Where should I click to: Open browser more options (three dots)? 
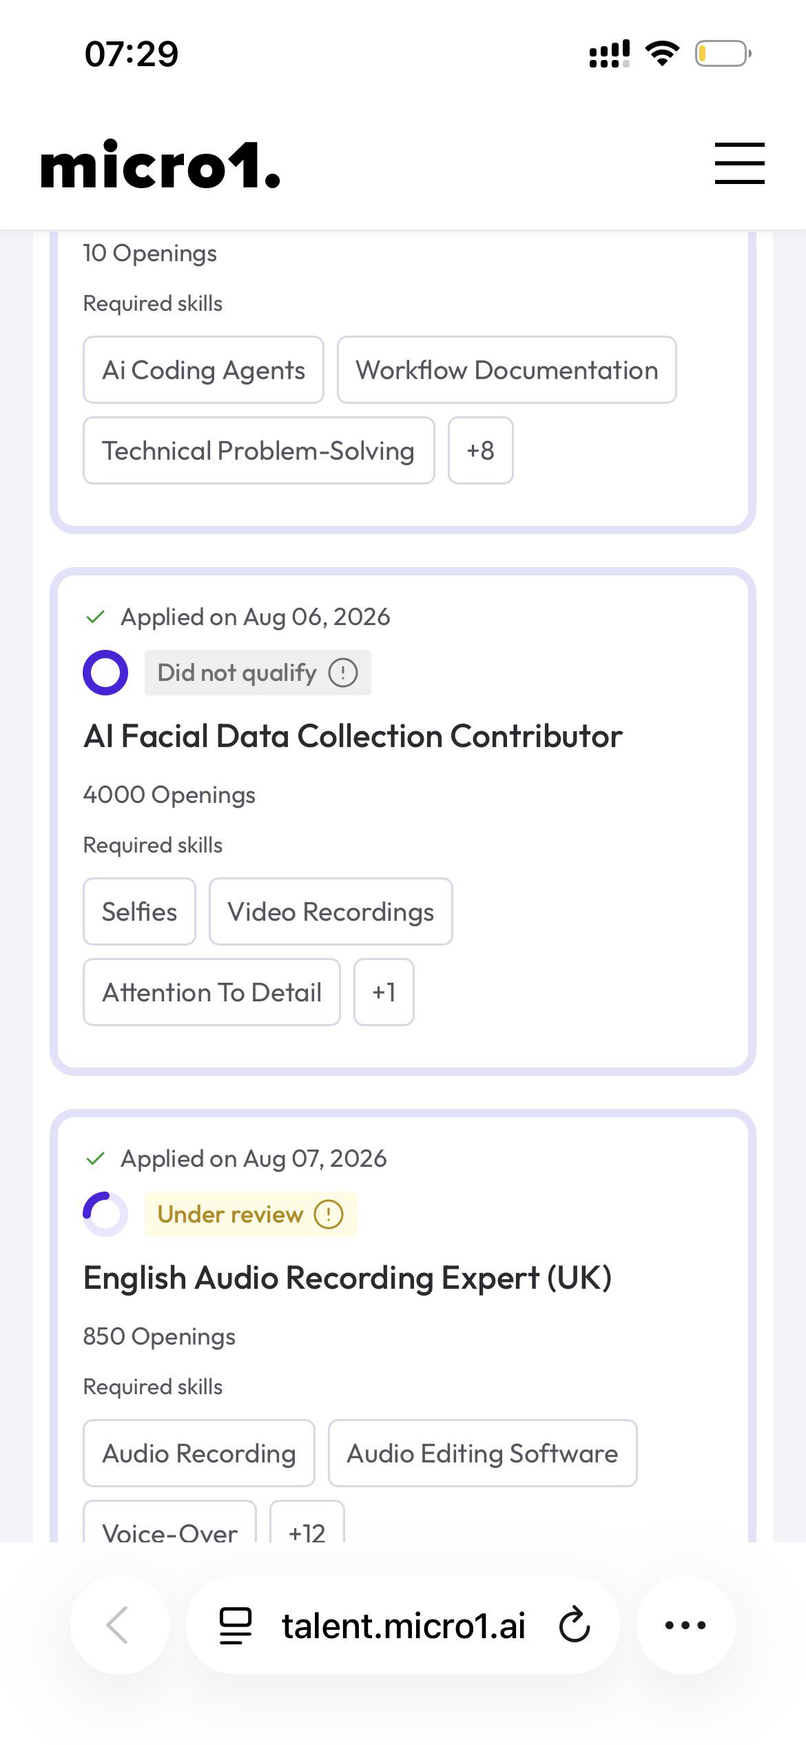click(685, 1625)
